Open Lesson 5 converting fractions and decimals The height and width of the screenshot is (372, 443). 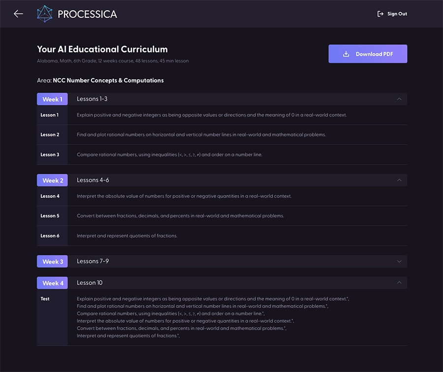180,216
